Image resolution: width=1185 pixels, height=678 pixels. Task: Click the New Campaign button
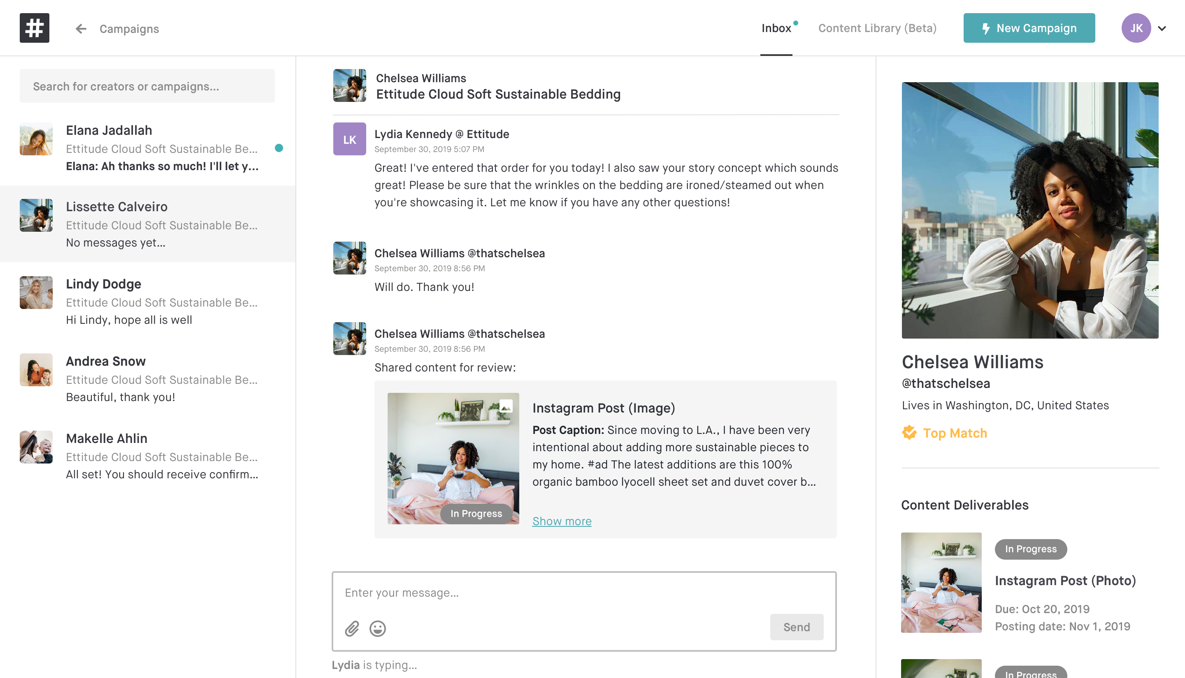click(x=1029, y=28)
